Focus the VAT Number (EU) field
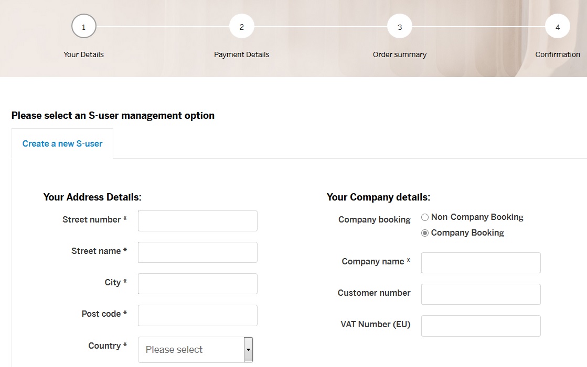 click(x=481, y=326)
